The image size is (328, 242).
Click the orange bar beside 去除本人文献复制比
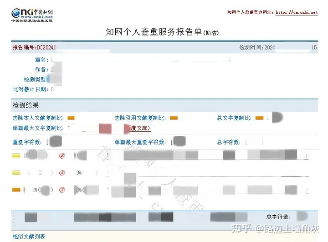(71, 118)
